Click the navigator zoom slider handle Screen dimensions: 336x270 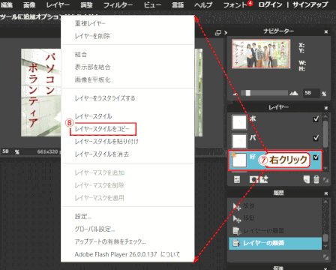(247, 93)
